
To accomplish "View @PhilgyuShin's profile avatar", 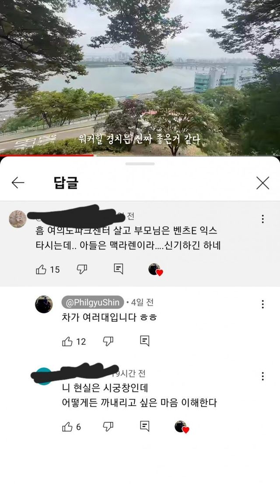I will point(44,304).
